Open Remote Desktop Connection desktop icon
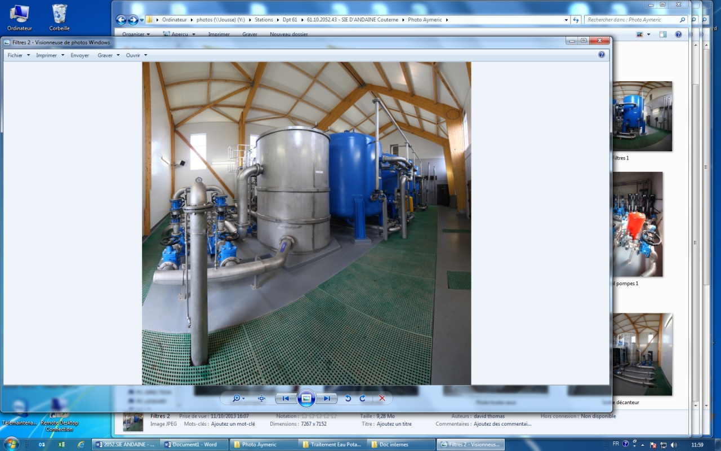 click(59, 415)
